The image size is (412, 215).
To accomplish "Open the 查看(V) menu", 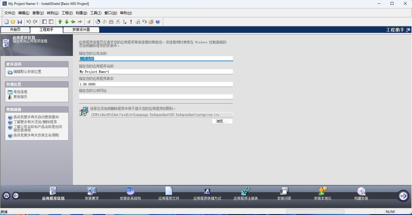I will coord(38,13).
